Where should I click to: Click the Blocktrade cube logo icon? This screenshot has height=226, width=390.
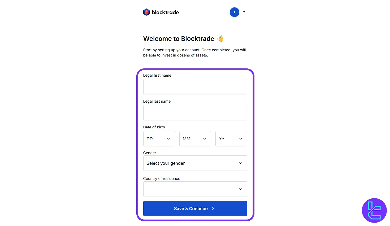coord(146,12)
